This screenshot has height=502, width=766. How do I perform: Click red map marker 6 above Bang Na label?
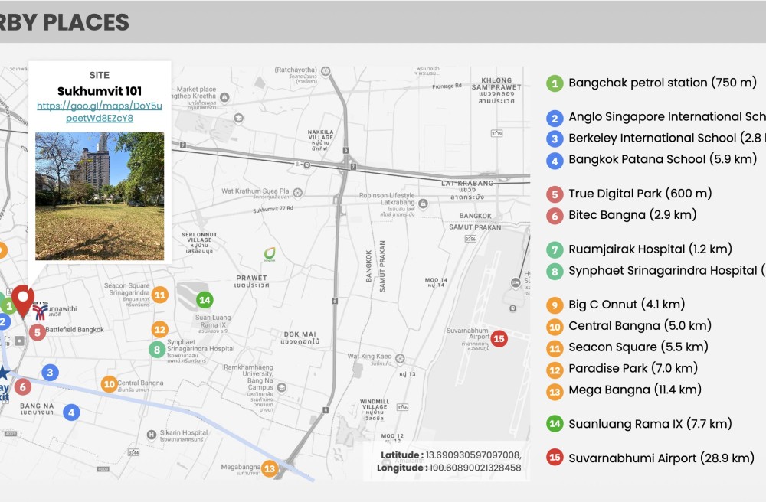[22, 387]
